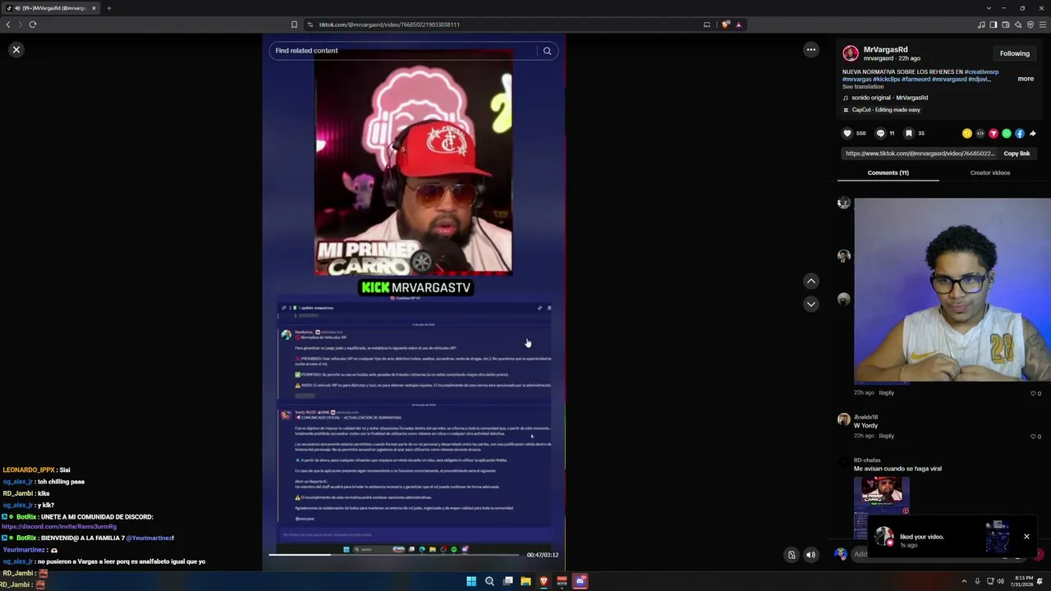This screenshot has width=1051, height=591.
Task: Open comments via speech bubble icon
Action: (880, 133)
